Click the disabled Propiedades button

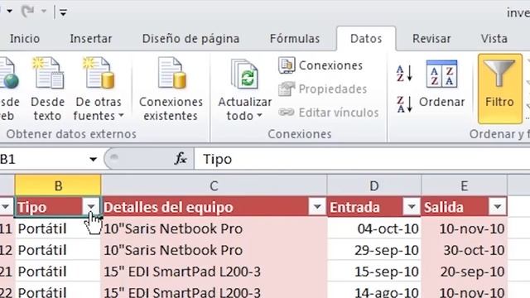(322, 89)
